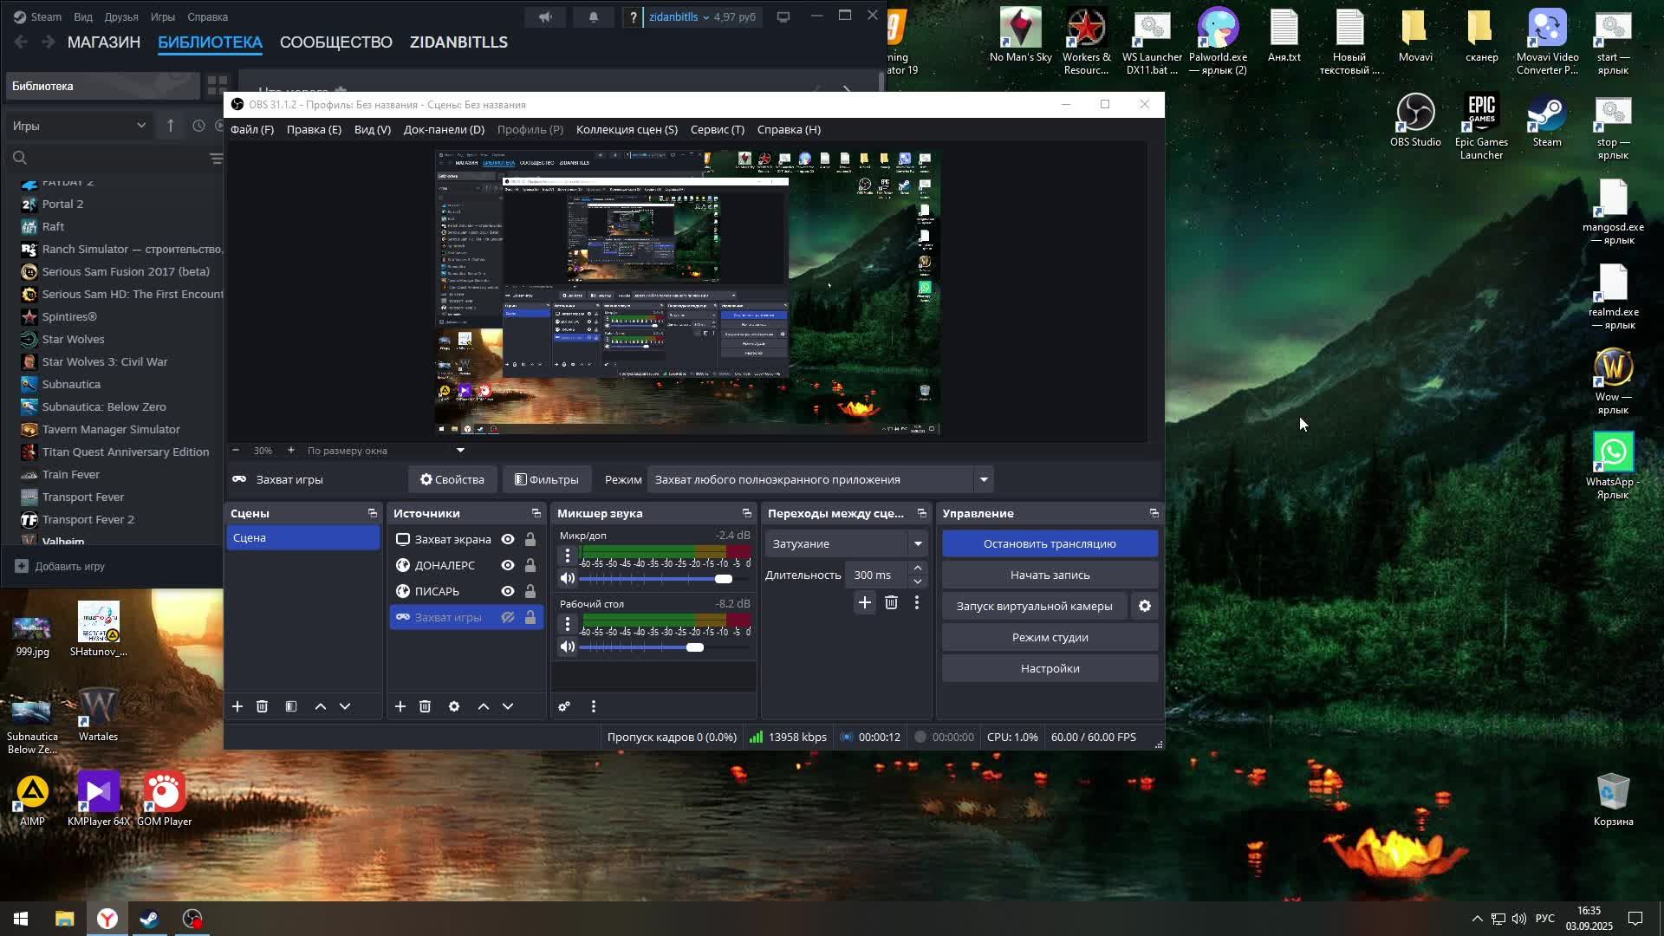
Task: Add a new source with plus icon
Action: pyautogui.click(x=400, y=706)
